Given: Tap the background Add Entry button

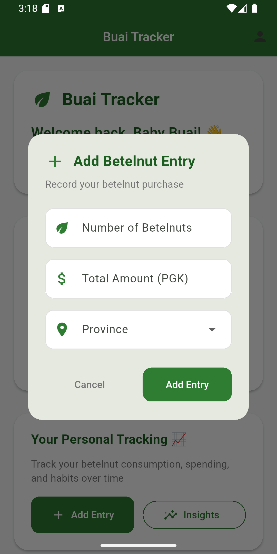Looking at the screenshot, I should pos(83,515).
